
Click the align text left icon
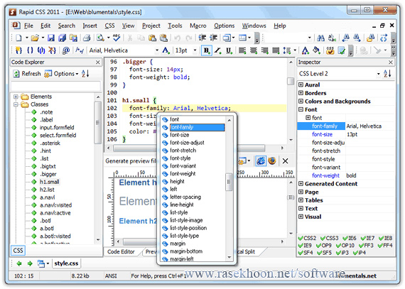242,50
